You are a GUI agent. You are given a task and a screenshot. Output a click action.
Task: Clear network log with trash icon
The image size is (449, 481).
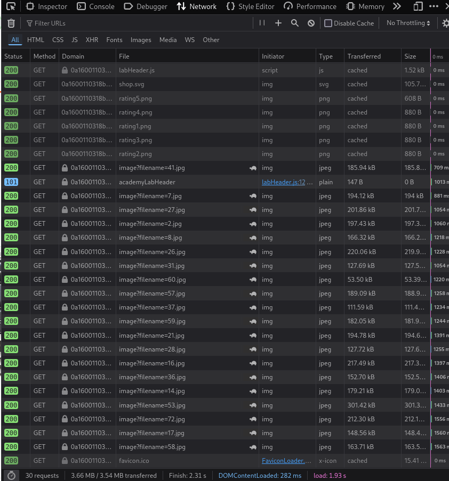pos(11,23)
